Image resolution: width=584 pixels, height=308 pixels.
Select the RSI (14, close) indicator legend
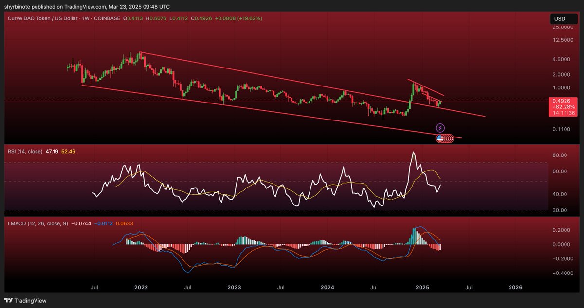click(25, 151)
